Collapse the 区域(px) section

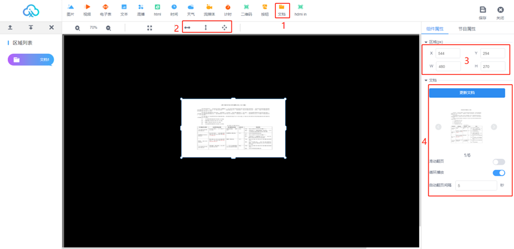click(426, 42)
